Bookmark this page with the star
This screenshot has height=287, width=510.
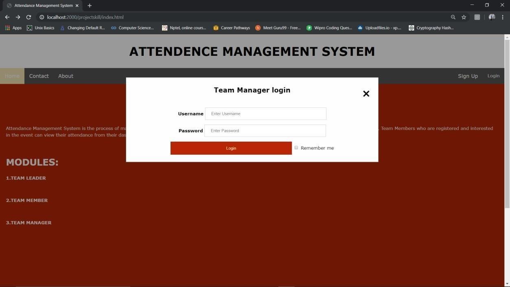464,17
